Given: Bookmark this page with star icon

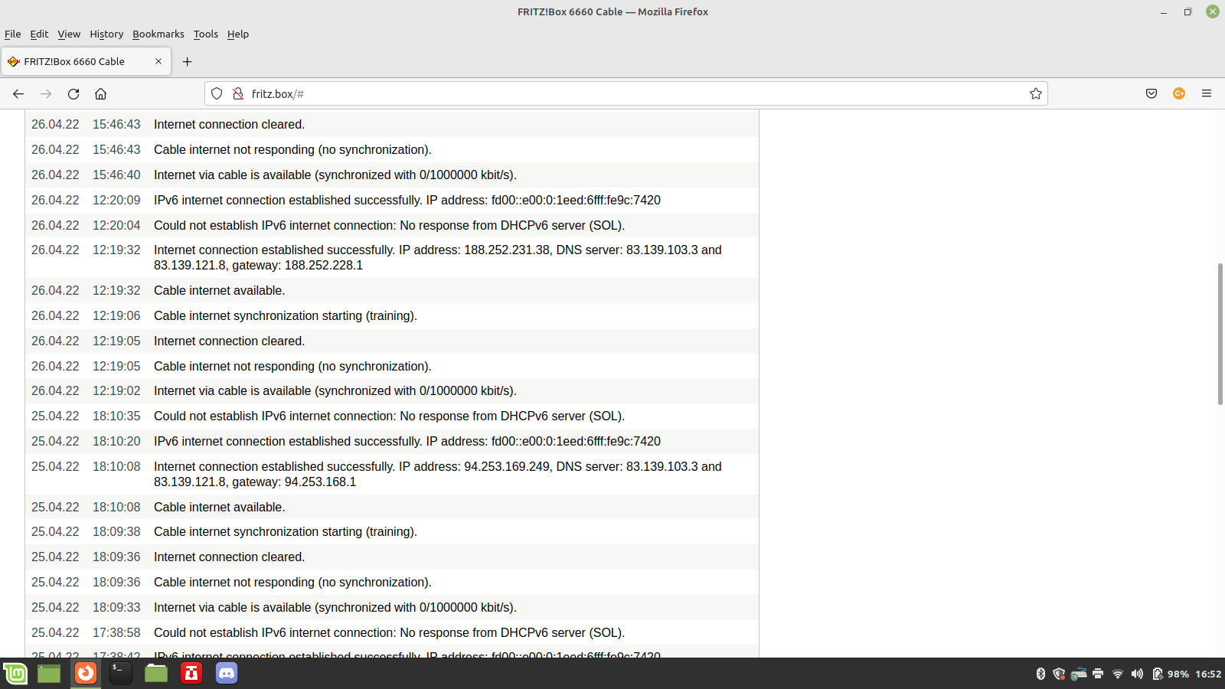Looking at the screenshot, I should pos(1036,93).
